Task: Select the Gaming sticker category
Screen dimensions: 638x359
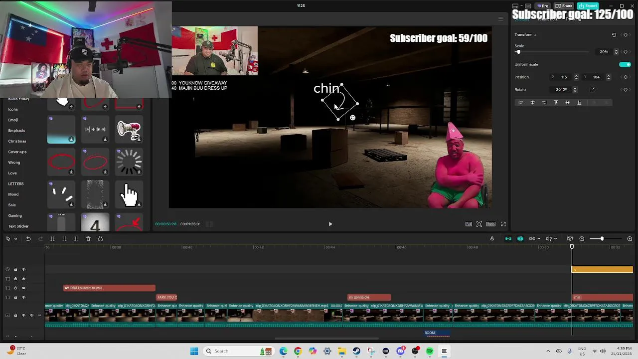Action: point(15,216)
